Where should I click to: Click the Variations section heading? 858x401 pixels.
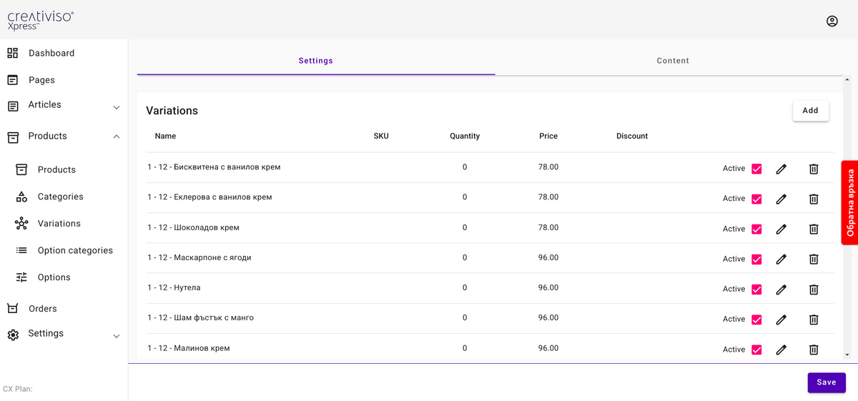tap(172, 111)
